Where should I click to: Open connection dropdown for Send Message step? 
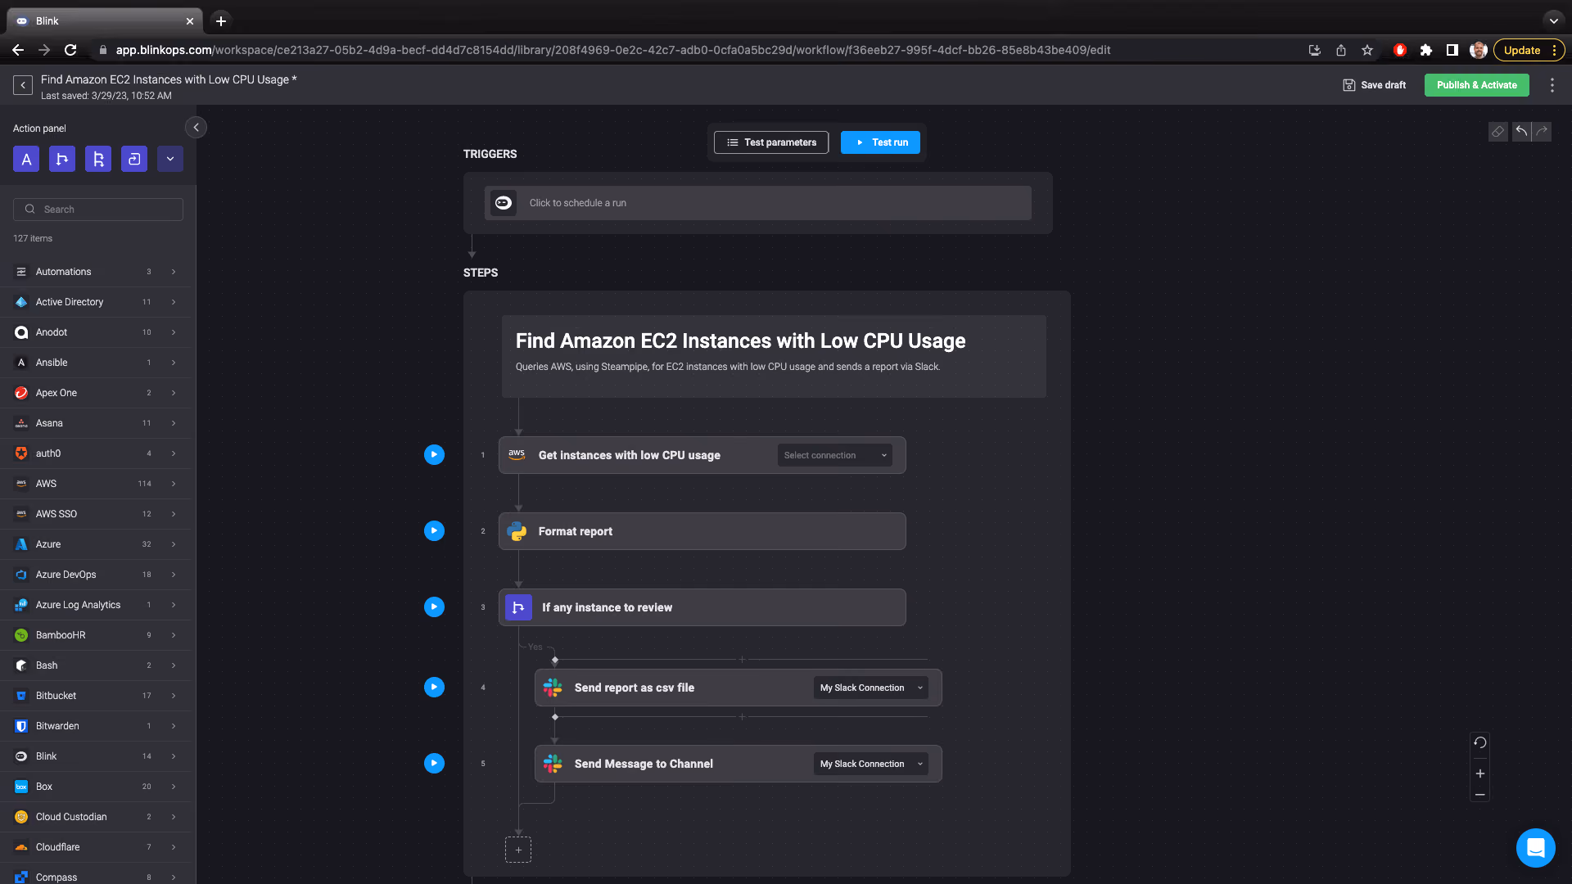[x=871, y=764]
